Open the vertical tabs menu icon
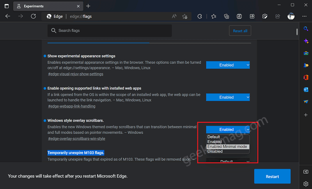The height and width of the screenshot is (189, 312). pyautogui.click(x=7, y=6)
